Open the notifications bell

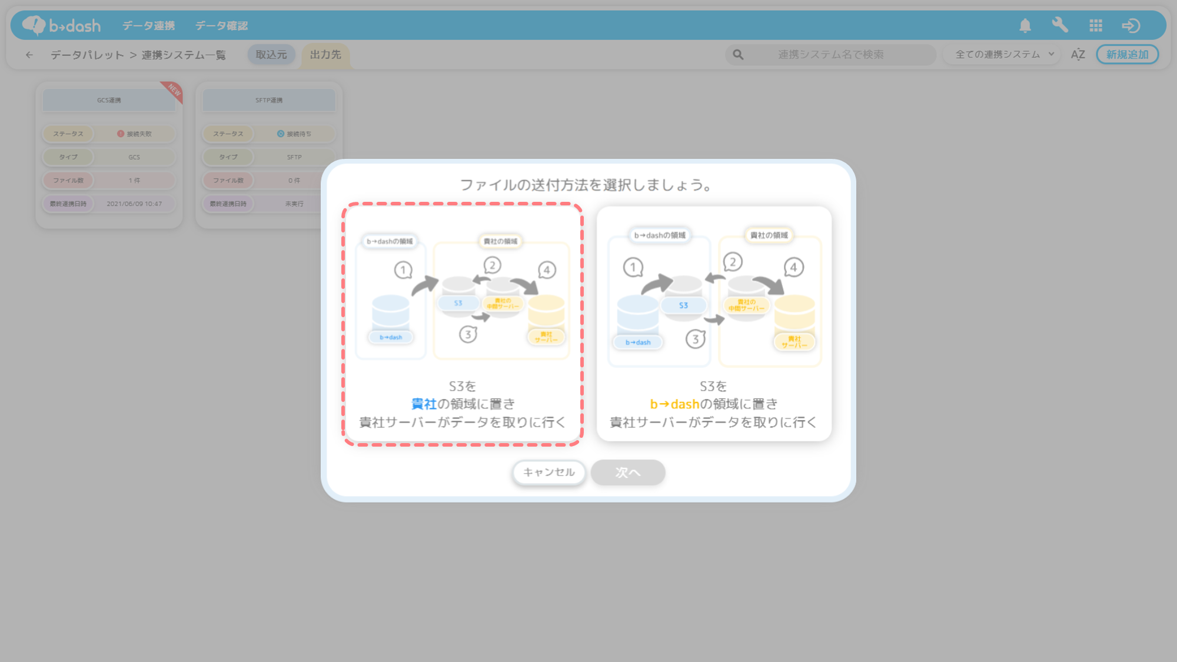1025,25
